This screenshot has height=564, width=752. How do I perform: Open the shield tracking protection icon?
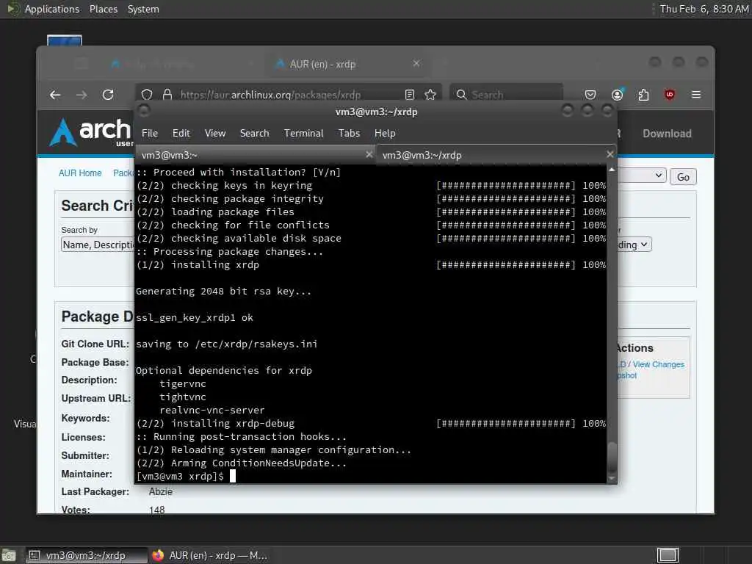[147, 95]
